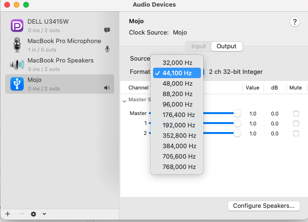
Task: Mute channel 1 checkbox
Action: pyautogui.click(x=296, y=124)
